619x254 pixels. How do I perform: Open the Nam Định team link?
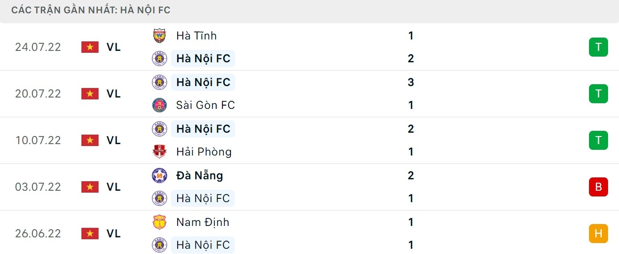pos(202,222)
